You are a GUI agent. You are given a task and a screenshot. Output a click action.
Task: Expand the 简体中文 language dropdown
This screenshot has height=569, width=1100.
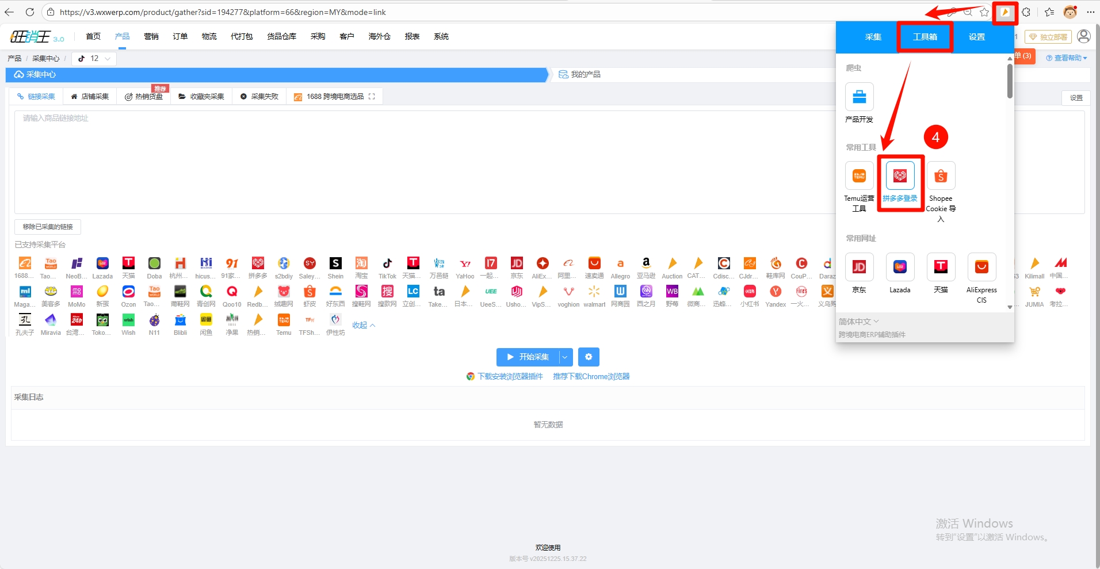[858, 322]
